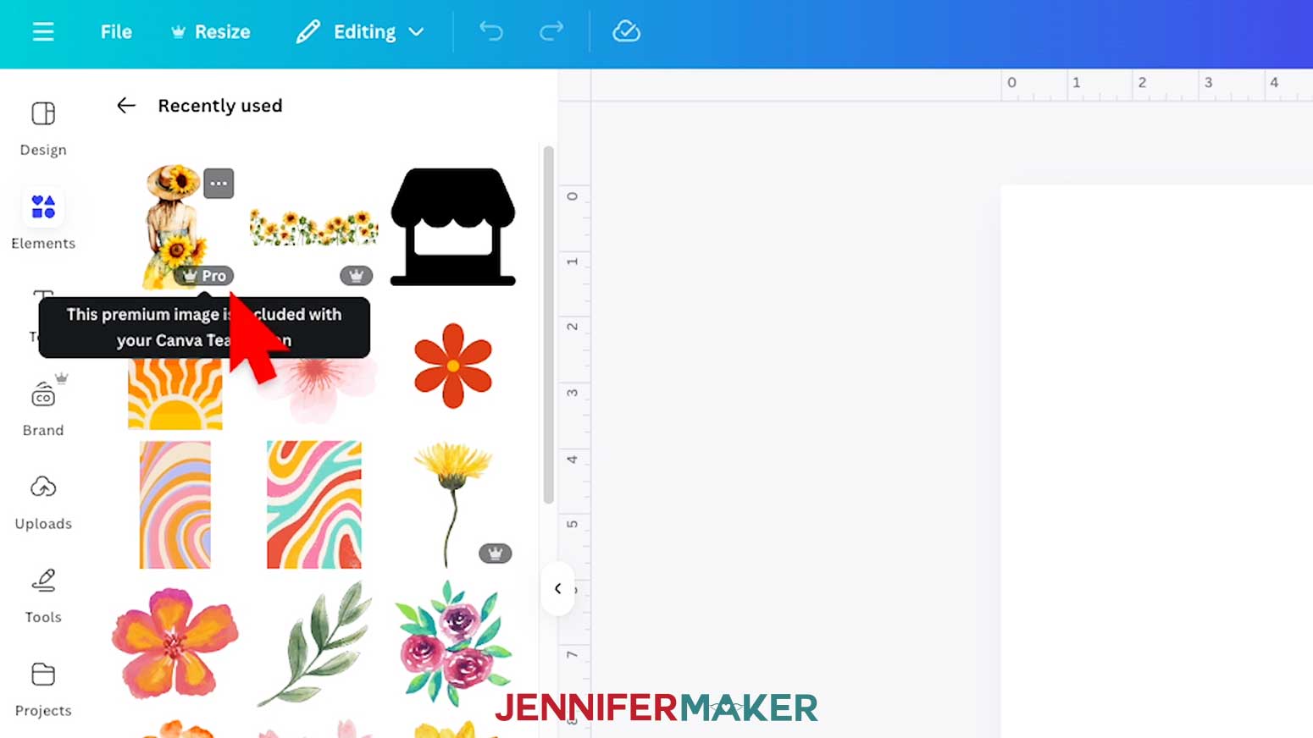The image size is (1313, 738).
Task: Add the teal and orange wavy pattern
Action: pyautogui.click(x=314, y=504)
